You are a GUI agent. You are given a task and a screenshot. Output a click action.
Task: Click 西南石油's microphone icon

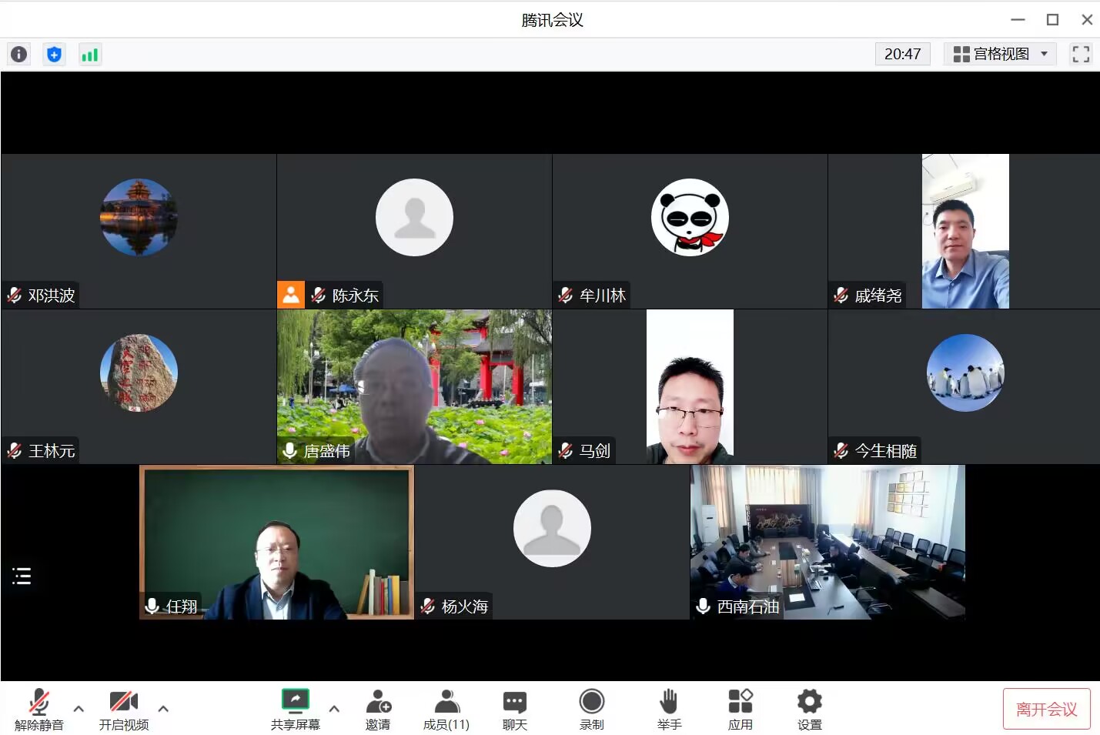click(703, 606)
